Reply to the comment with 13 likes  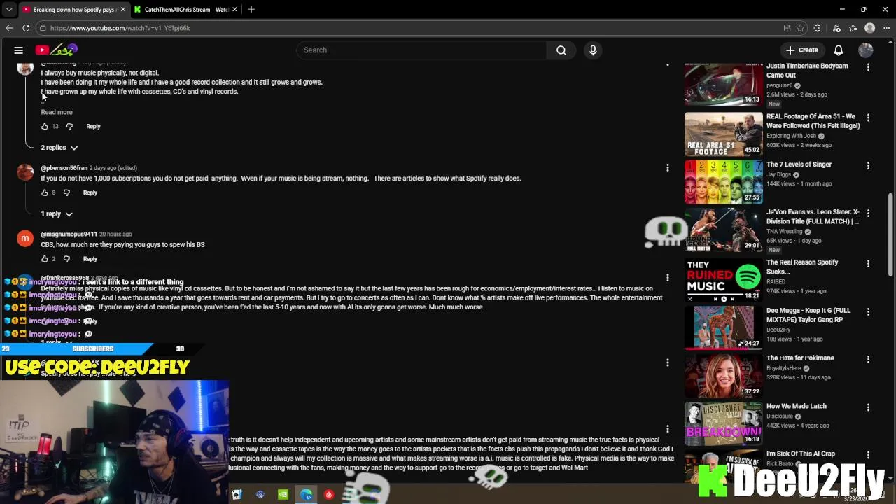[x=93, y=127]
